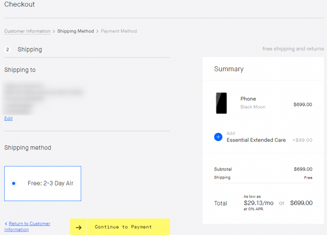Click the Black Moon color text
The height and width of the screenshot is (235, 327).
tap(253, 107)
